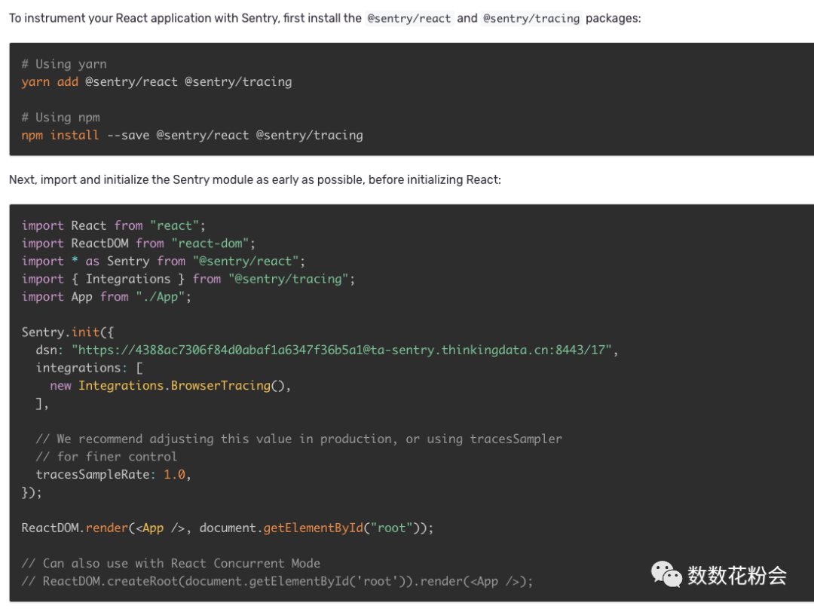Click the inline @sentry/react package name
Viewport: 814px width, 612px height.
[x=409, y=19]
